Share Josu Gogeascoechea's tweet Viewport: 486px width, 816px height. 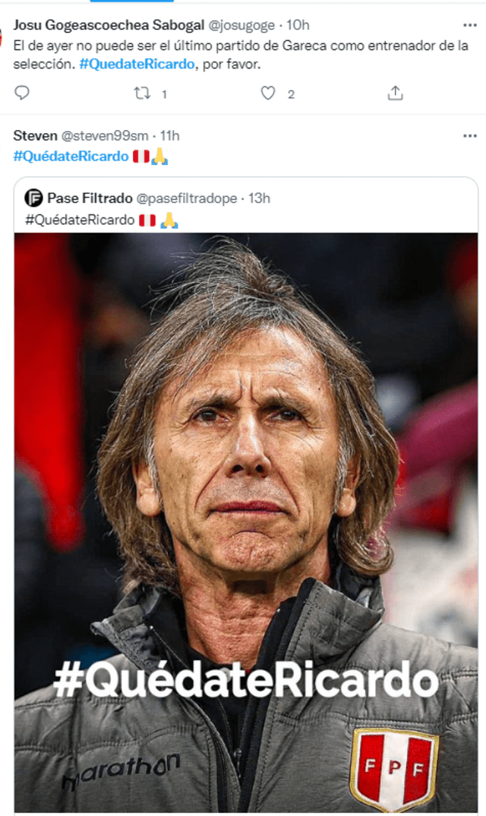point(395,94)
